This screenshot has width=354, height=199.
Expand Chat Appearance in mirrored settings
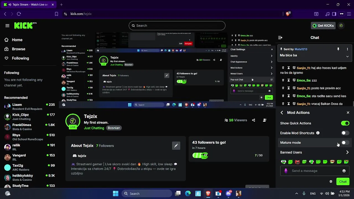pos(252,62)
